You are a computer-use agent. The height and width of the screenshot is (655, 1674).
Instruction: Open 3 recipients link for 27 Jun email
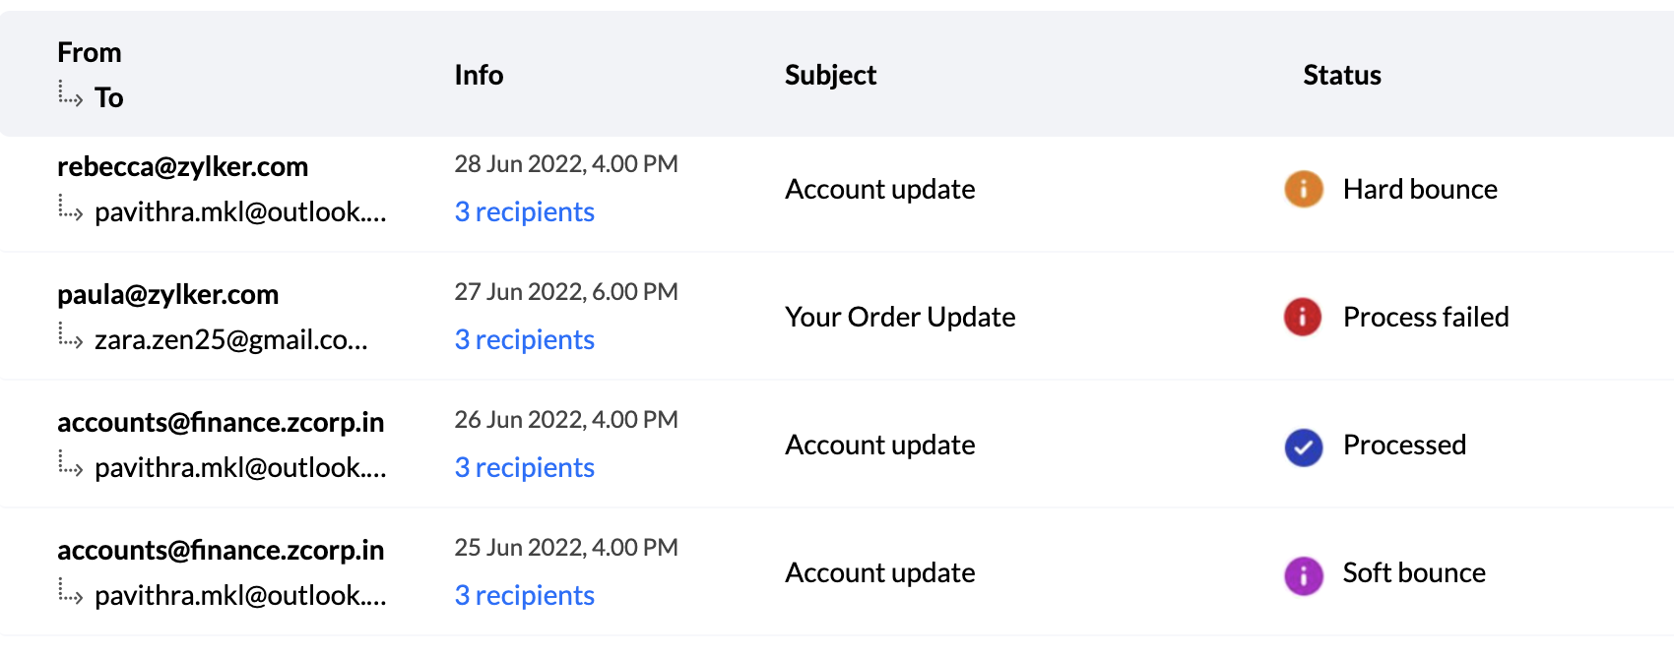[525, 339]
